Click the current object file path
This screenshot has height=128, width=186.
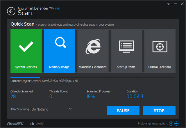click(55, 81)
